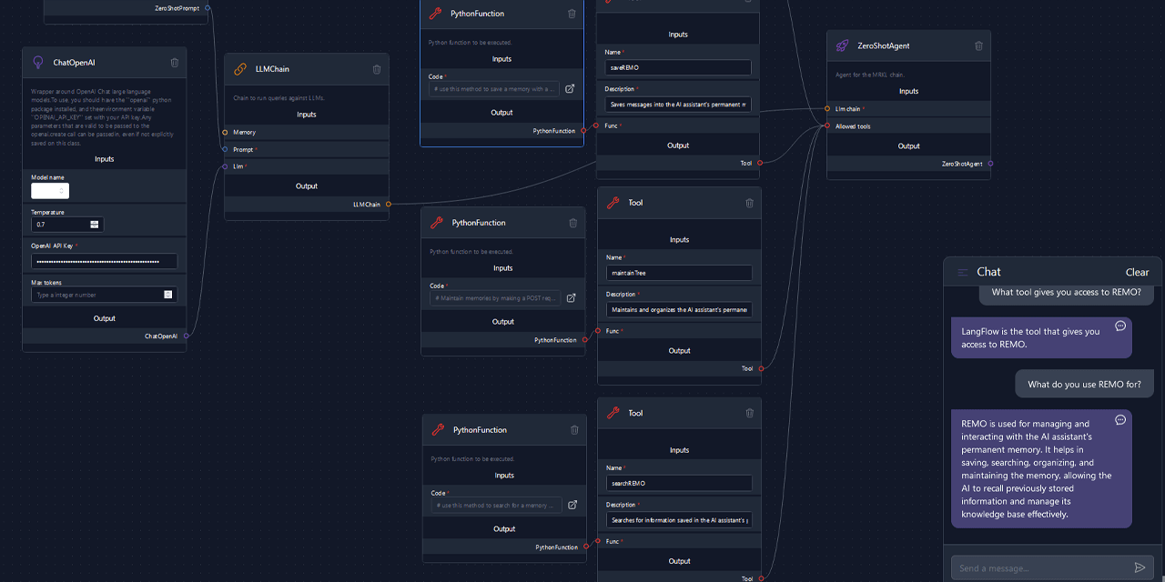The height and width of the screenshot is (582, 1165).
Task: Open code editor for the searchREMO PythonFunction
Action: click(571, 505)
